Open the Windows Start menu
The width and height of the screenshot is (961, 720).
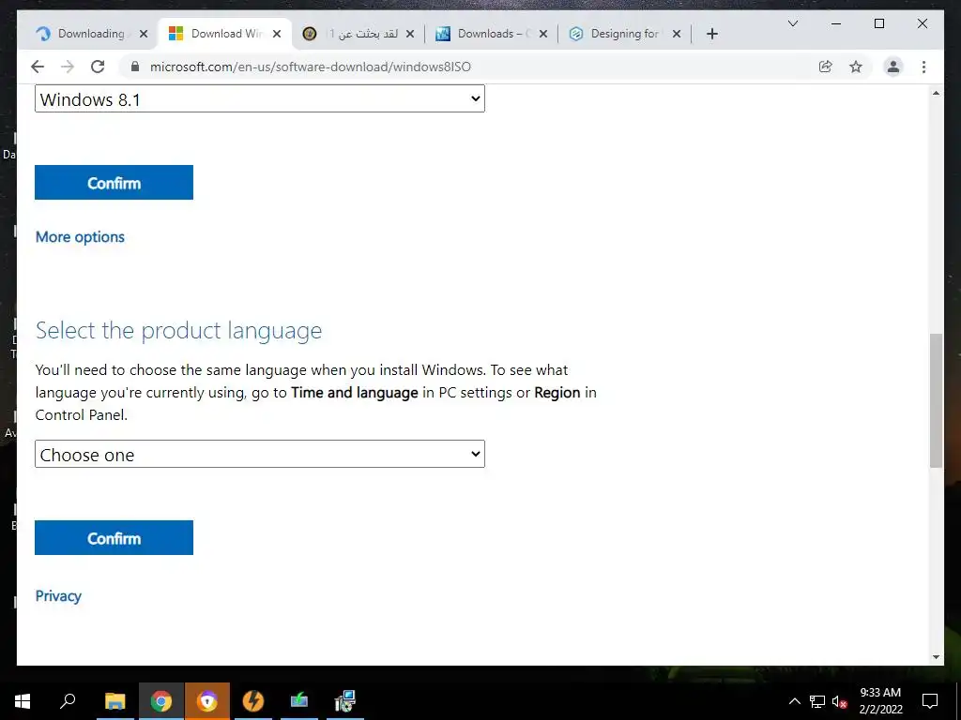click(23, 701)
